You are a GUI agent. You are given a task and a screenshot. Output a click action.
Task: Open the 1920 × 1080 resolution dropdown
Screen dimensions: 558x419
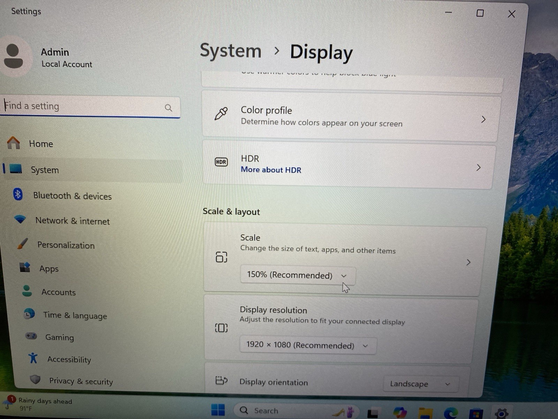coord(308,345)
